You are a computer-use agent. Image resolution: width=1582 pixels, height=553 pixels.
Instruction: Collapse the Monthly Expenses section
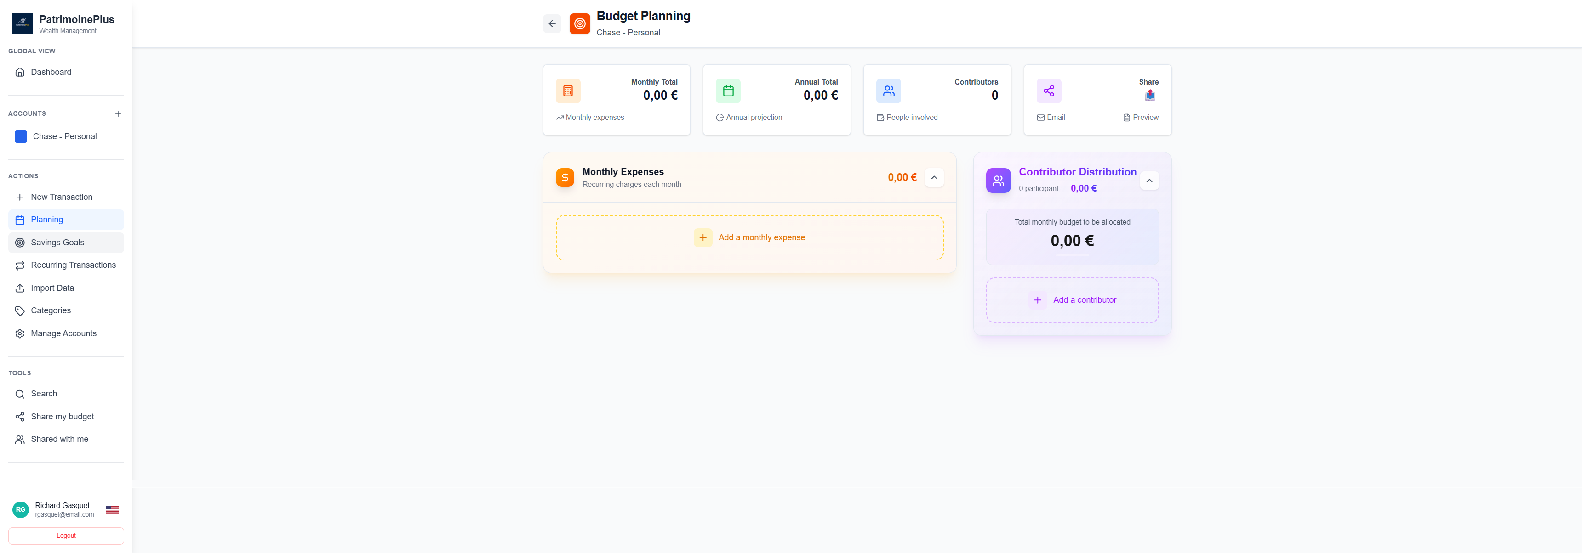point(933,177)
